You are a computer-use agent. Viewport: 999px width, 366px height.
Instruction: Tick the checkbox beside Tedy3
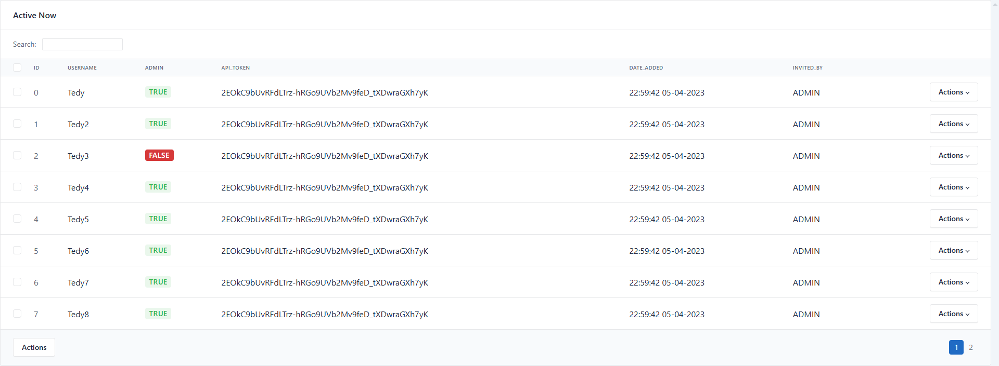click(x=17, y=155)
